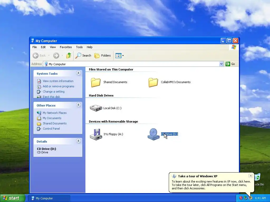
Task: Click the network connection tray icon
Action: point(245,198)
